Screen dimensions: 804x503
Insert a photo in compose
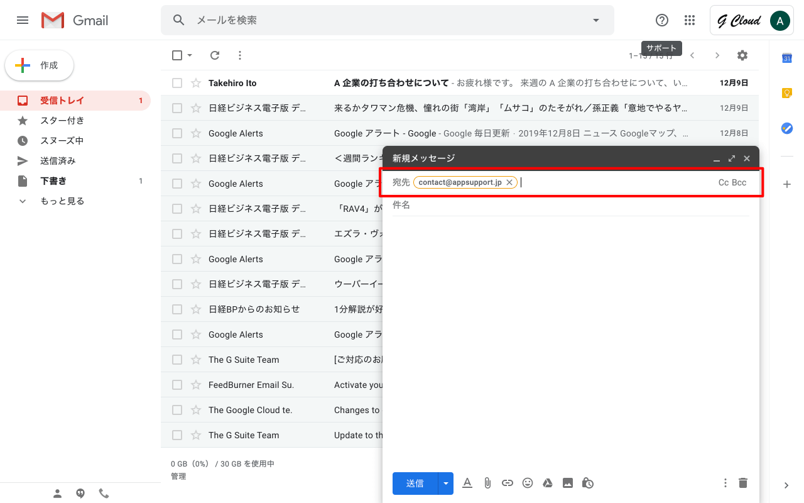568,483
